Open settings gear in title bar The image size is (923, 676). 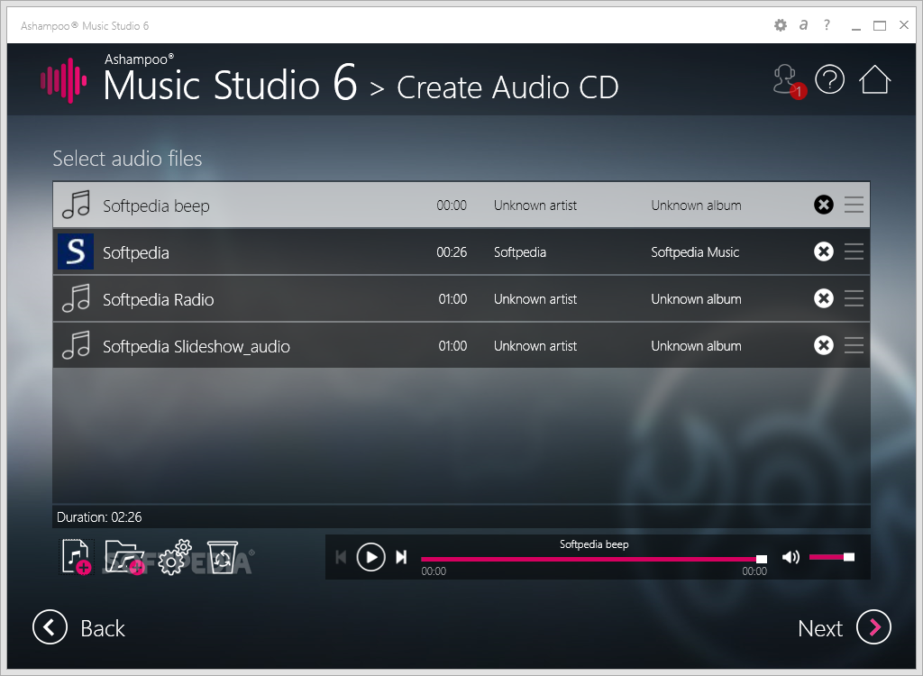[x=781, y=25]
